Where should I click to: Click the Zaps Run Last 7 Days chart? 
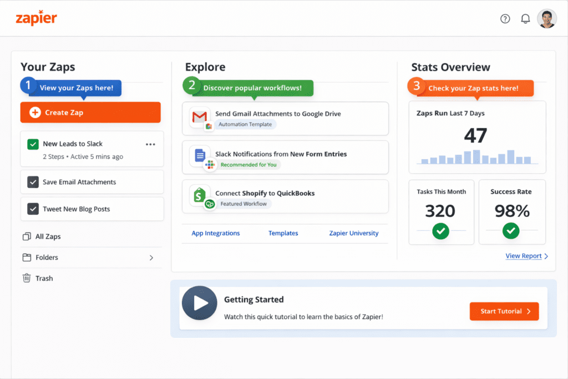tap(477, 156)
